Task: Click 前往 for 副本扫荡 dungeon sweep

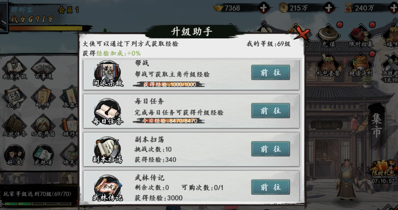Action: point(270,149)
